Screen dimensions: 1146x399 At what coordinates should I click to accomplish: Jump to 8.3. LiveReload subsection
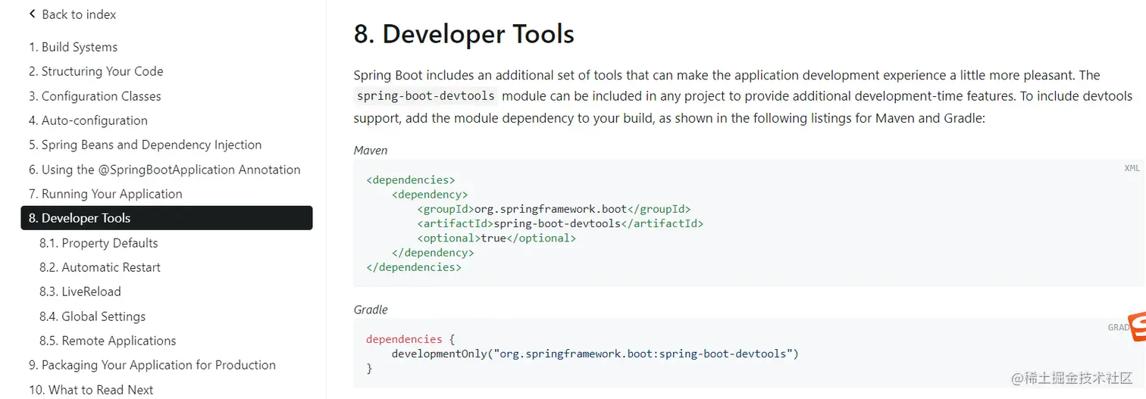(x=80, y=291)
